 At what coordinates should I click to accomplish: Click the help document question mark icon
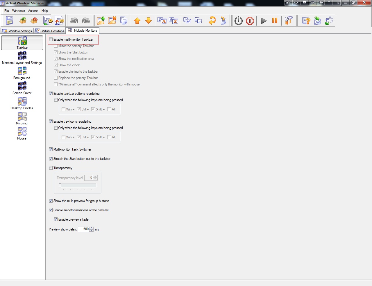306,21
